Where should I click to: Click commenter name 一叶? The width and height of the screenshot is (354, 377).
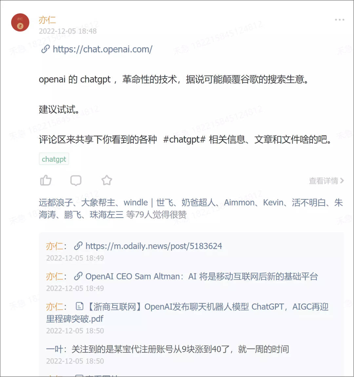click(x=54, y=349)
